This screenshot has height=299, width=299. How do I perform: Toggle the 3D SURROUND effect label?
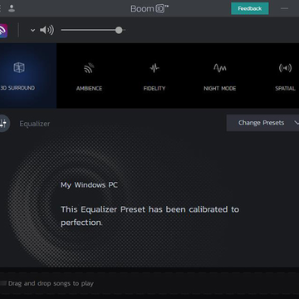(x=17, y=88)
